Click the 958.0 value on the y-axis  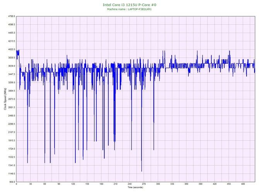coord(10,182)
